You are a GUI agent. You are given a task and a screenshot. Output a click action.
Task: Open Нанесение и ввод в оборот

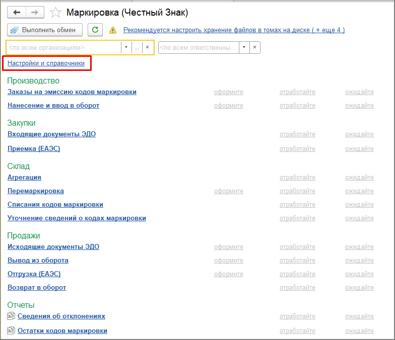(53, 106)
